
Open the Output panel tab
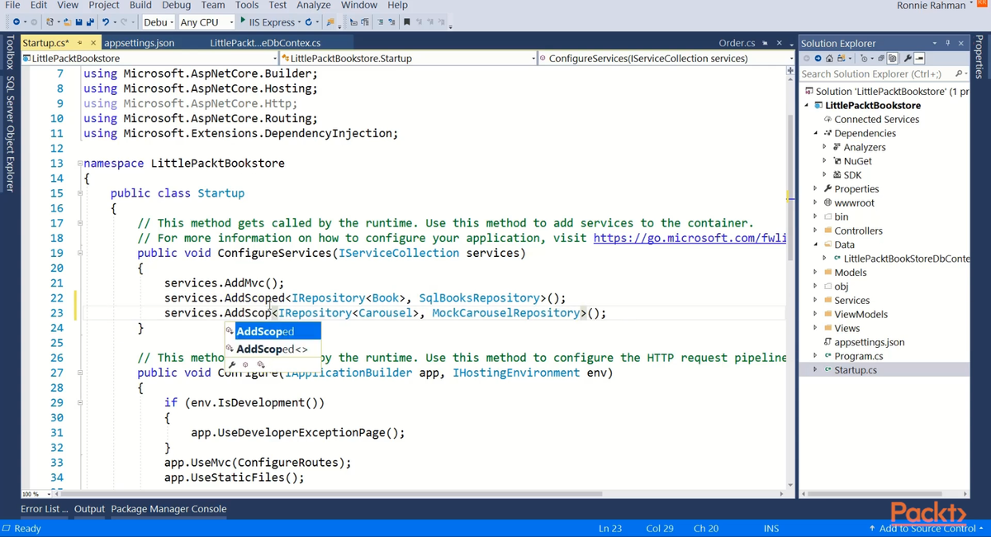point(89,509)
